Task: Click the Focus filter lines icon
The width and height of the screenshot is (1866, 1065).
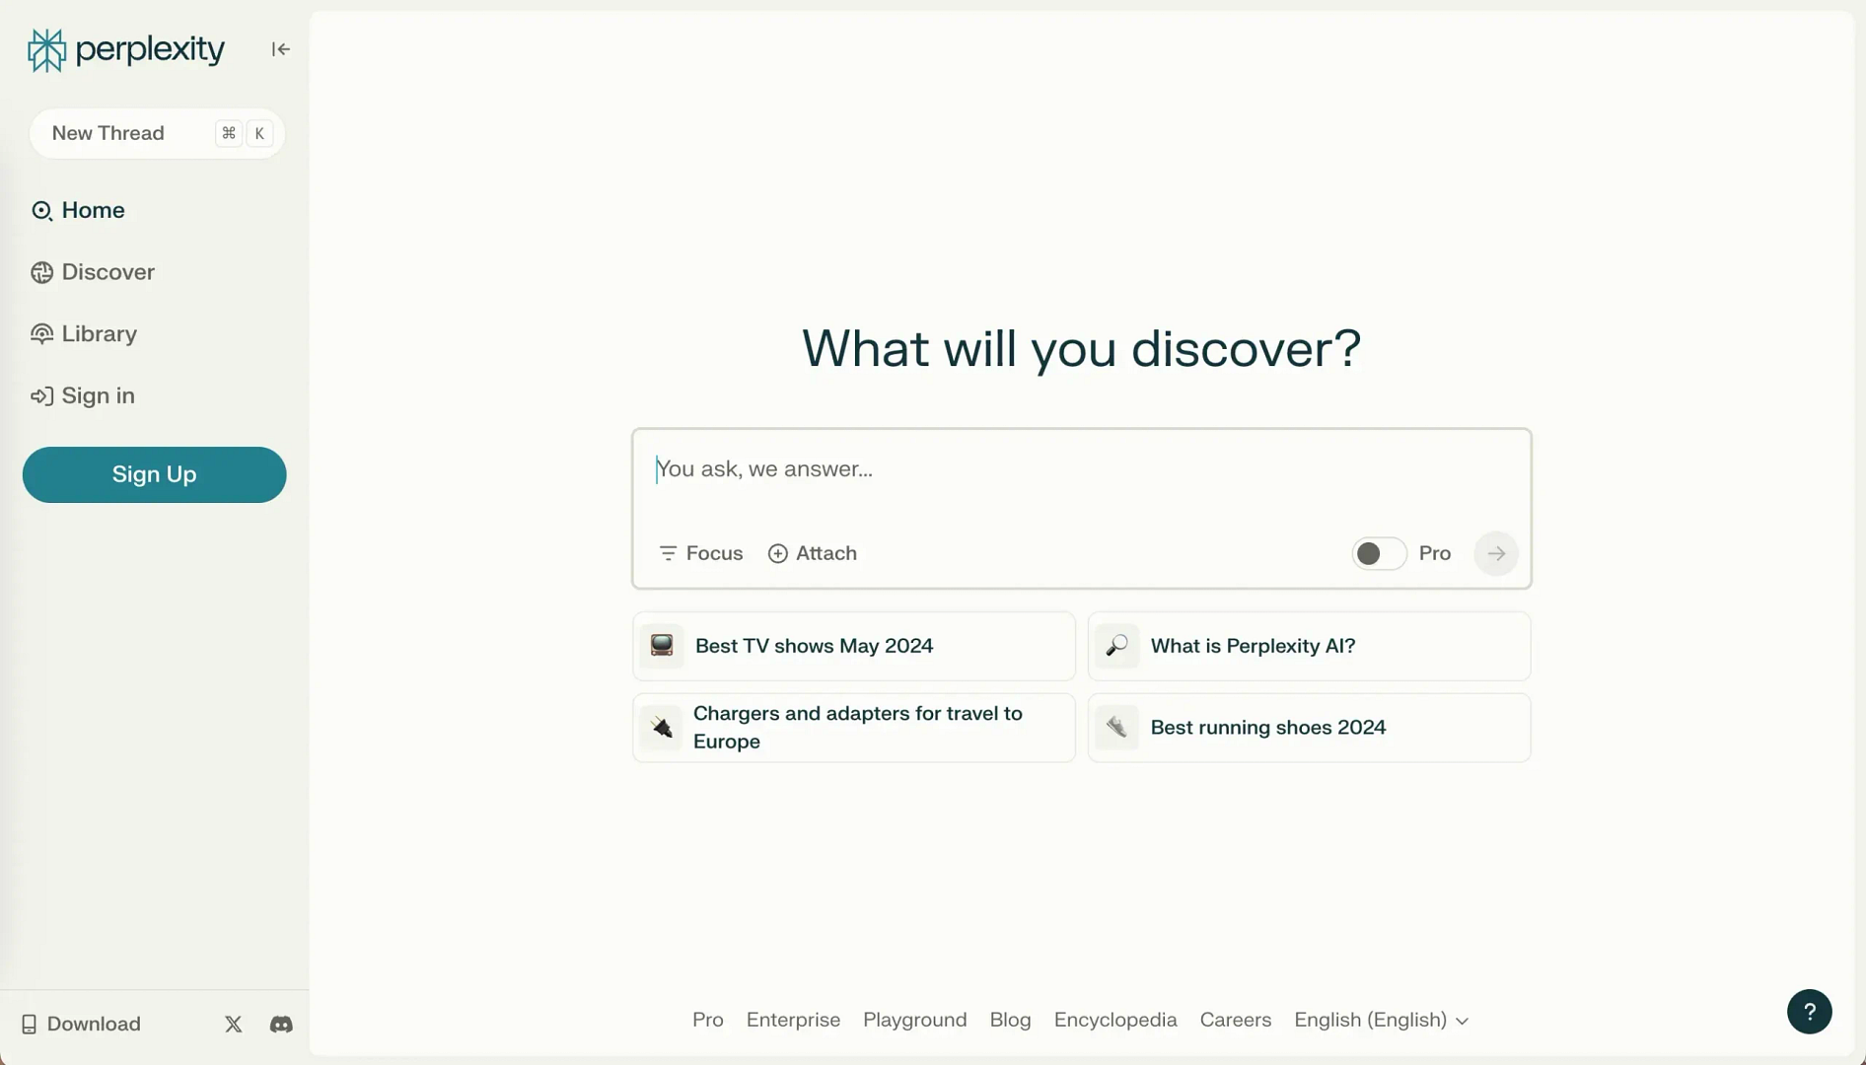Action: [668, 553]
